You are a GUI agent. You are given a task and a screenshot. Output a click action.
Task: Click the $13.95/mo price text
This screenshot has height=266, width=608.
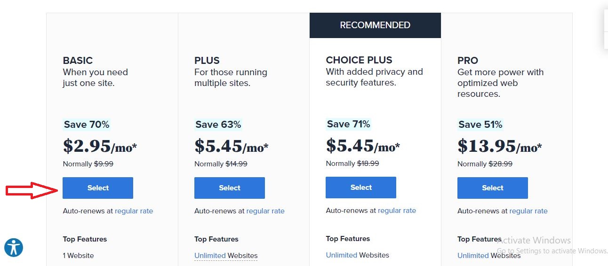(499, 146)
